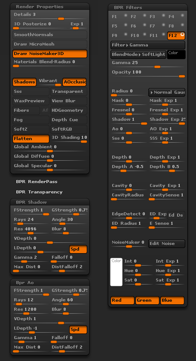This screenshot has height=361, width=196.
Task: Toggle the Green channel button
Action: tap(147, 300)
